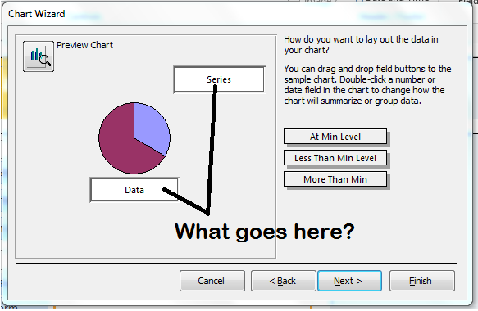This screenshot has width=478, height=311.
Task: Click the Preview Chart icon button
Action: click(x=39, y=56)
